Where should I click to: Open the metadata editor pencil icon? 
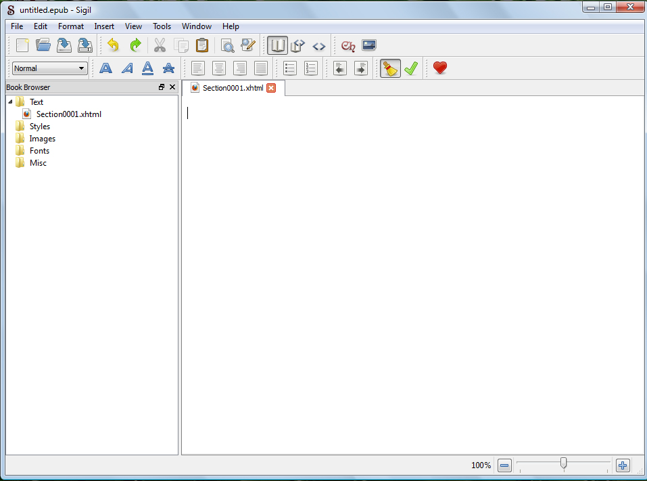tap(248, 45)
